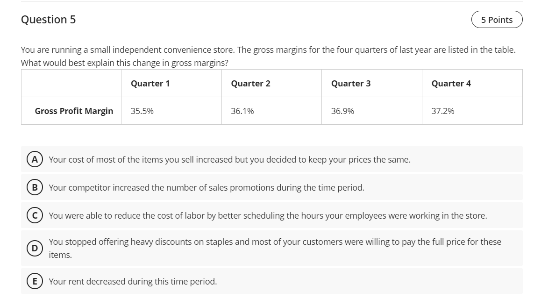Click the 5 Points badge
The height and width of the screenshot is (299, 534).
(x=497, y=20)
